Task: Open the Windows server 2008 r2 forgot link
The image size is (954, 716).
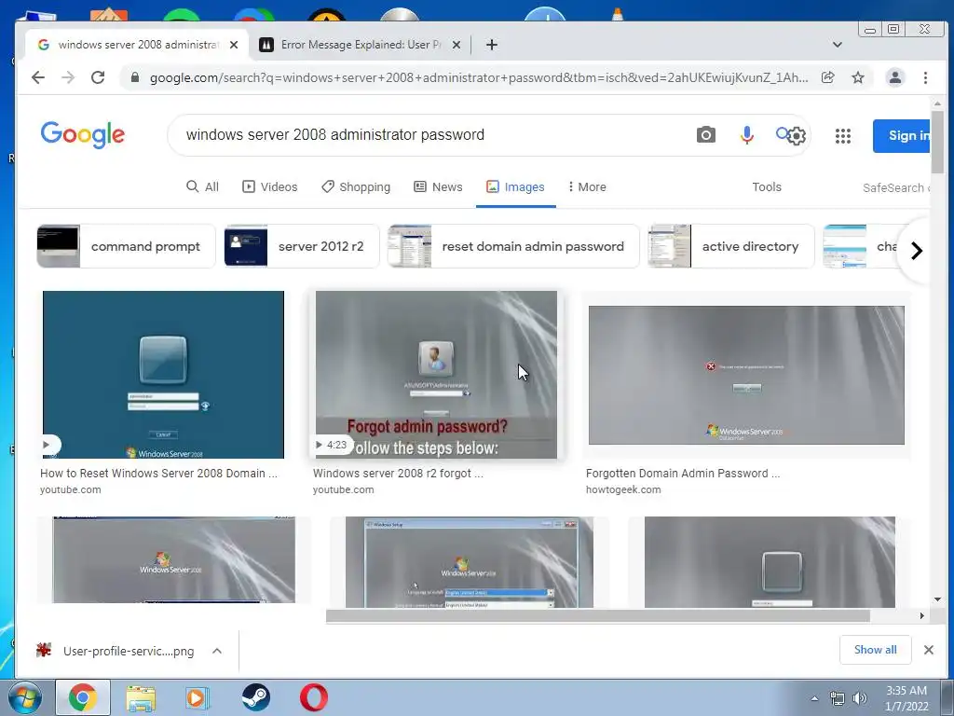Action: click(398, 473)
